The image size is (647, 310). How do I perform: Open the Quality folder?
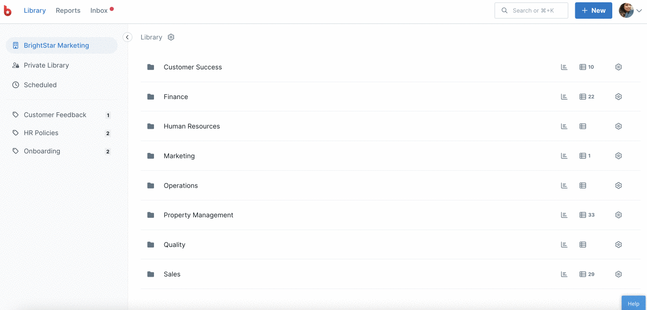[x=174, y=245]
